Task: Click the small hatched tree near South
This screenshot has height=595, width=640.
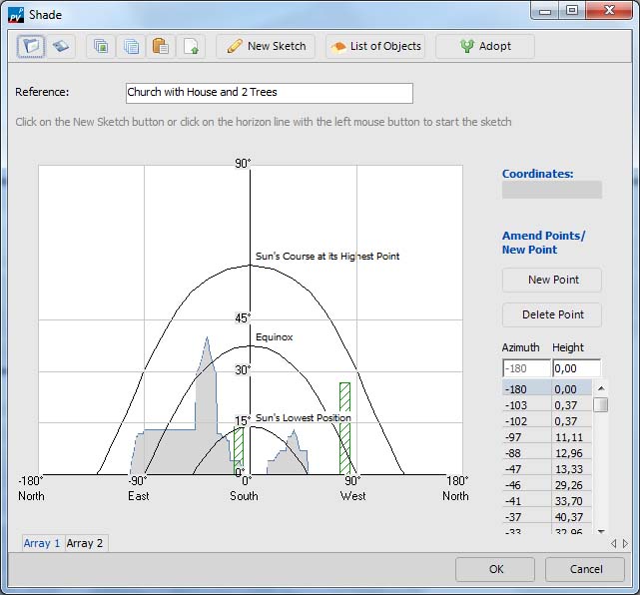Action: click(239, 451)
